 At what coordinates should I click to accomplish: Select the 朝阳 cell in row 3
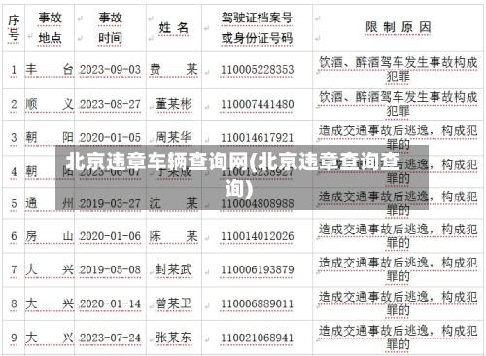pos(50,137)
